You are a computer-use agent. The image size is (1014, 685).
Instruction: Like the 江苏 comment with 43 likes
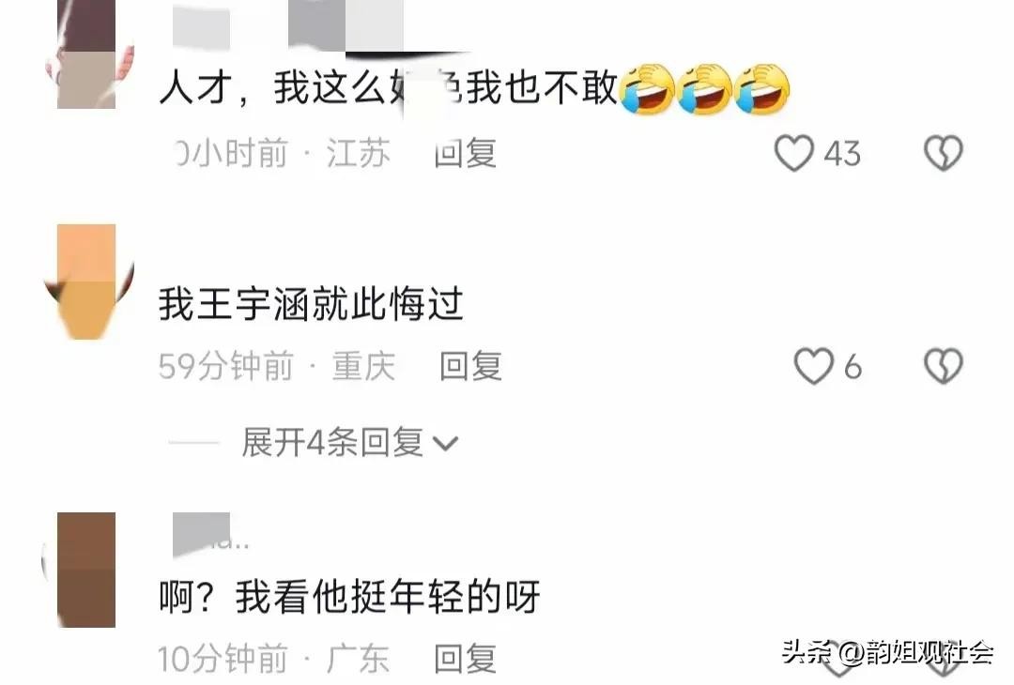click(793, 153)
